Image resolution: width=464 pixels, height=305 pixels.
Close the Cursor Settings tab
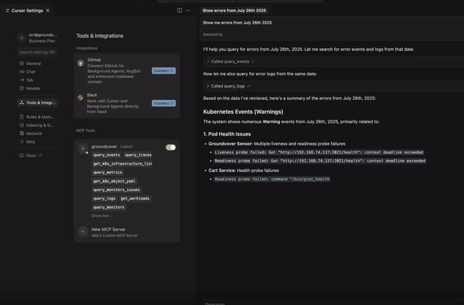pyautogui.click(x=48, y=10)
